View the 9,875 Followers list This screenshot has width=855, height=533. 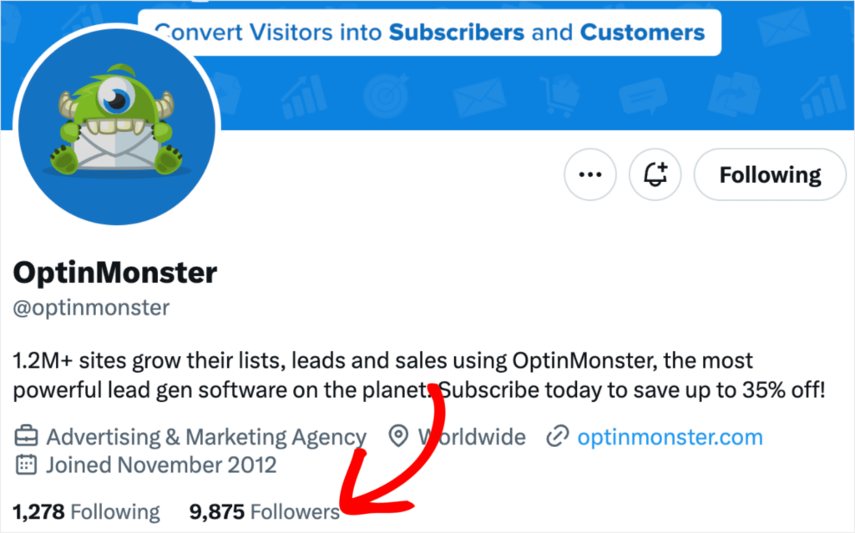tap(265, 511)
